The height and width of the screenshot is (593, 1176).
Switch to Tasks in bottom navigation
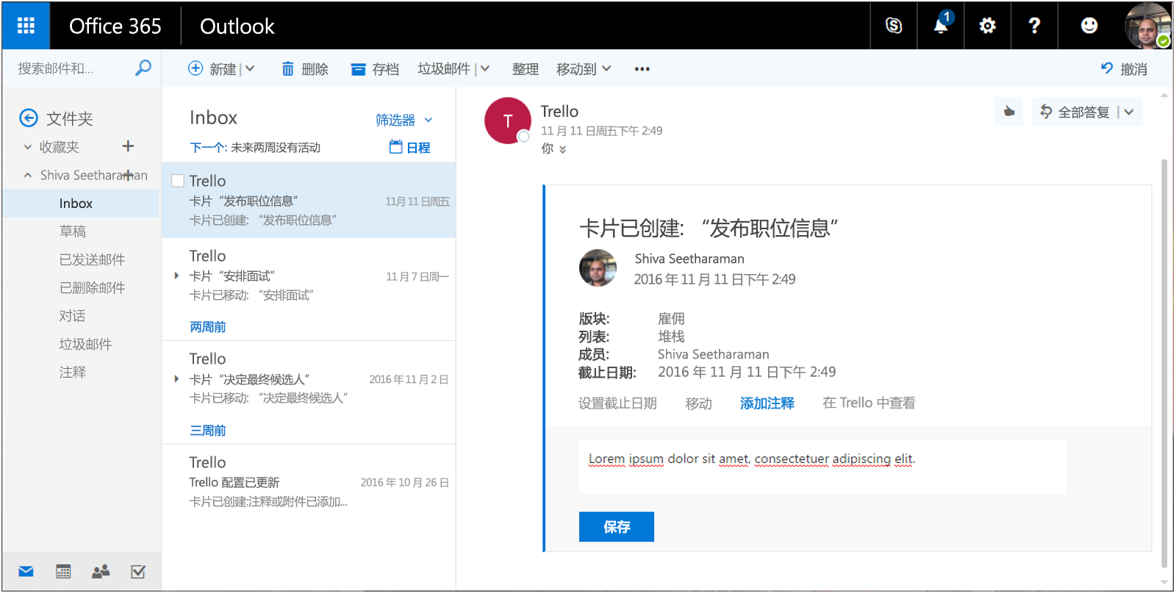coord(138,572)
